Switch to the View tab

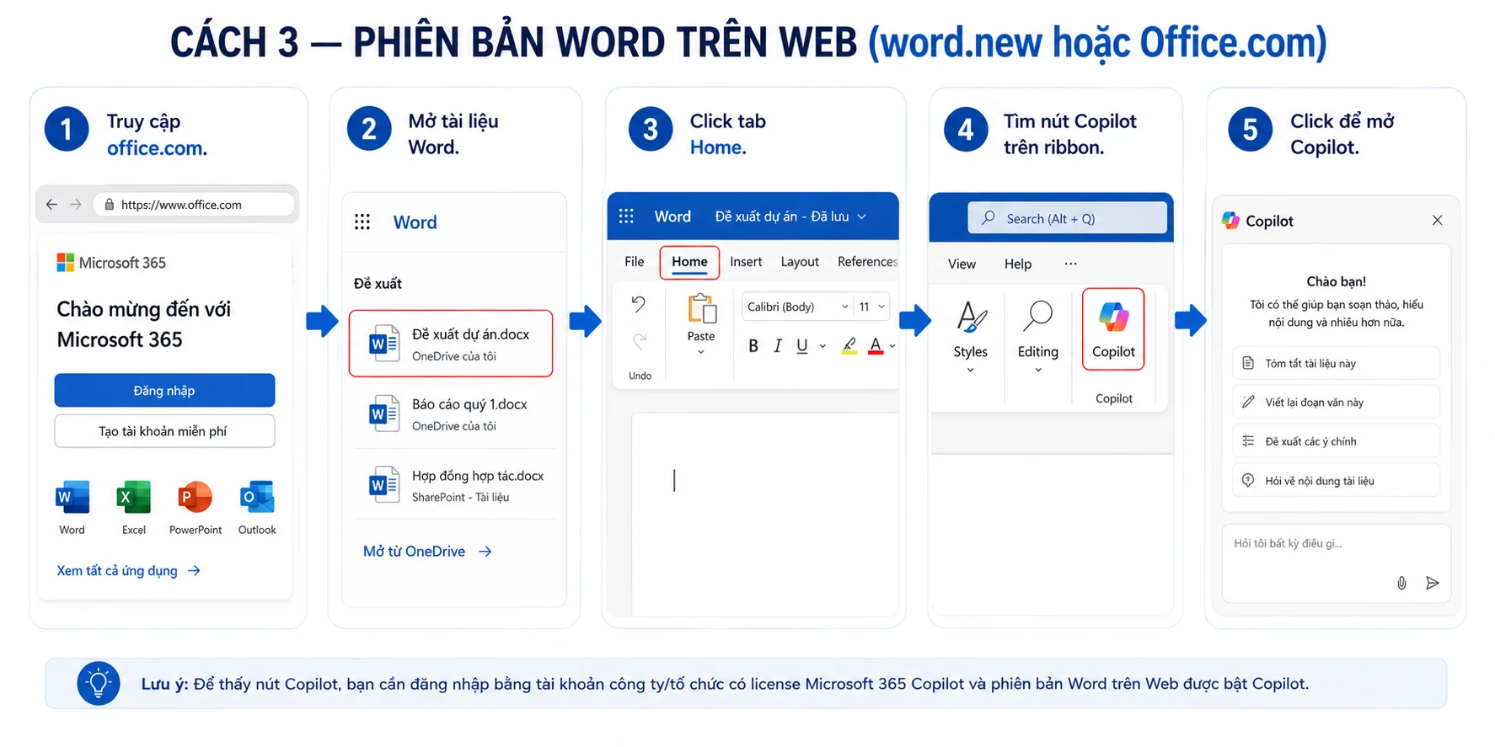coord(962,264)
